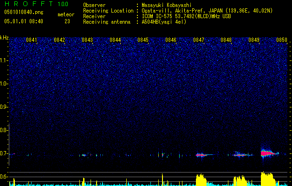Click the 0.6 kHz axis label
This screenshot has width=292, height=186.
[4, 177]
